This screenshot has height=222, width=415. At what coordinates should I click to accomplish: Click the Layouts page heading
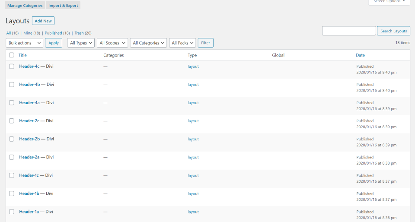pos(17,21)
